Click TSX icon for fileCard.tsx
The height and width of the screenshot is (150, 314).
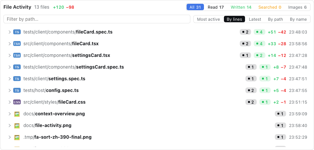[x=17, y=44]
